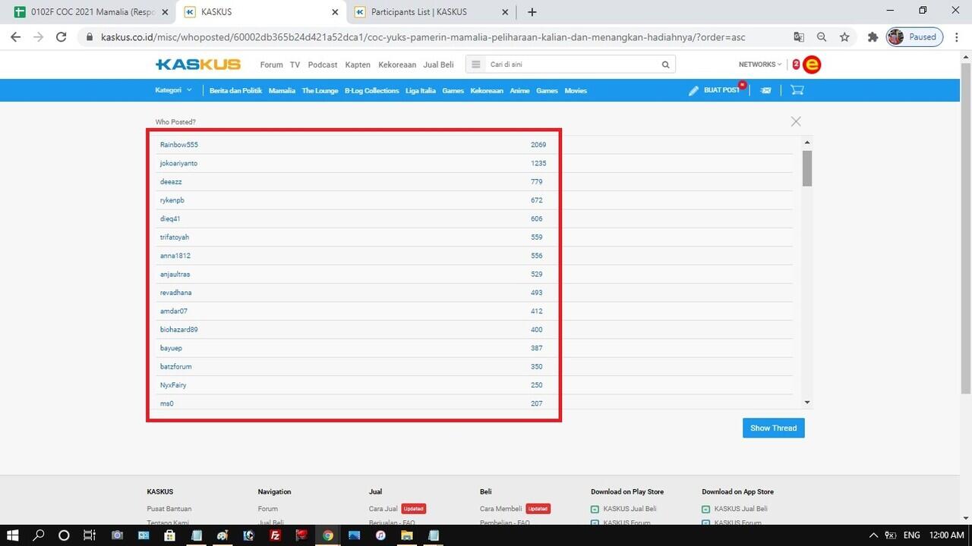Open Liga Italia category
972x546 pixels.
pyautogui.click(x=421, y=90)
